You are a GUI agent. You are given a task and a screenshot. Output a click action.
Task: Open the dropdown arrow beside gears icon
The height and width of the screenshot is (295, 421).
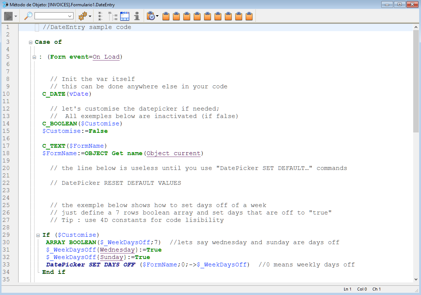pos(90,16)
